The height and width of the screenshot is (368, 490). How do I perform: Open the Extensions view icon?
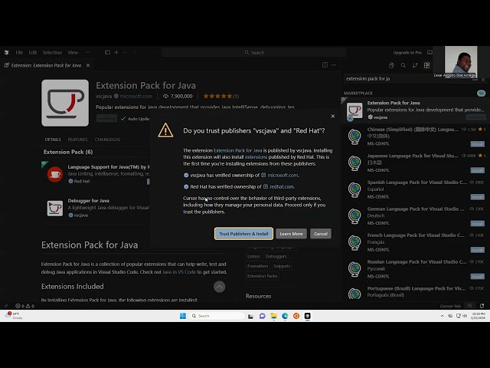pos(427,65)
